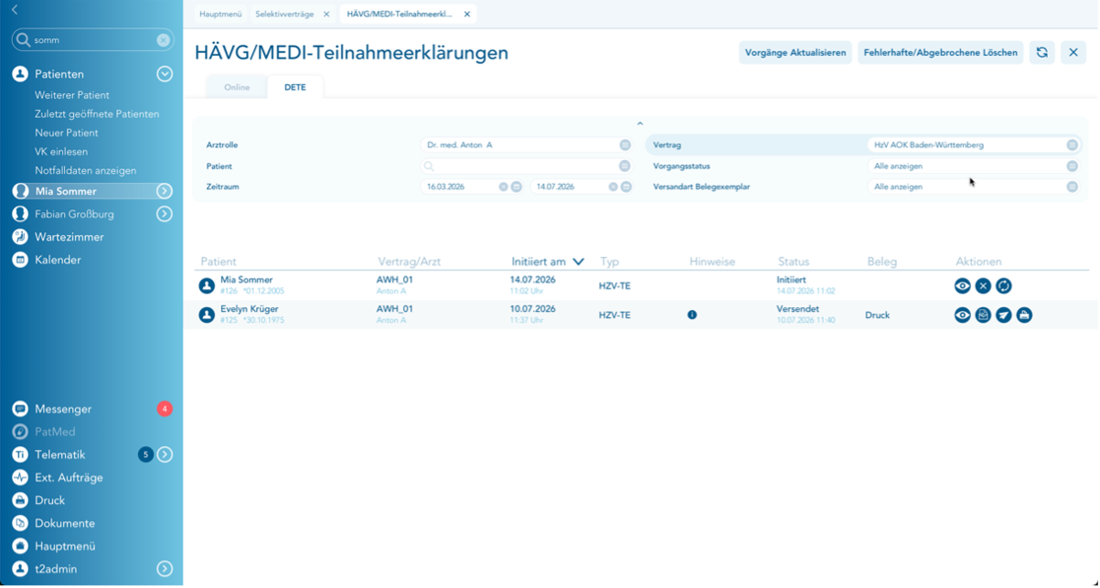Click refresh icon in Mia Sommer's row
This screenshot has width=1100, height=588.
(1004, 286)
